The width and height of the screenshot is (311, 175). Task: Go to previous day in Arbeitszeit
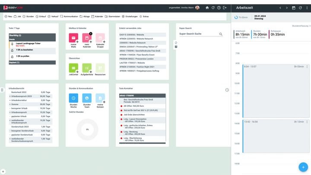coord(280,8)
